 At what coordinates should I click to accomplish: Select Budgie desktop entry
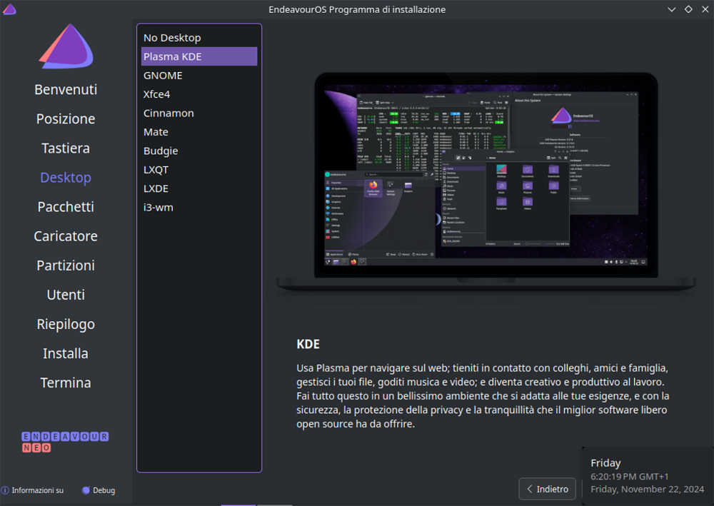pyautogui.click(x=199, y=151)
